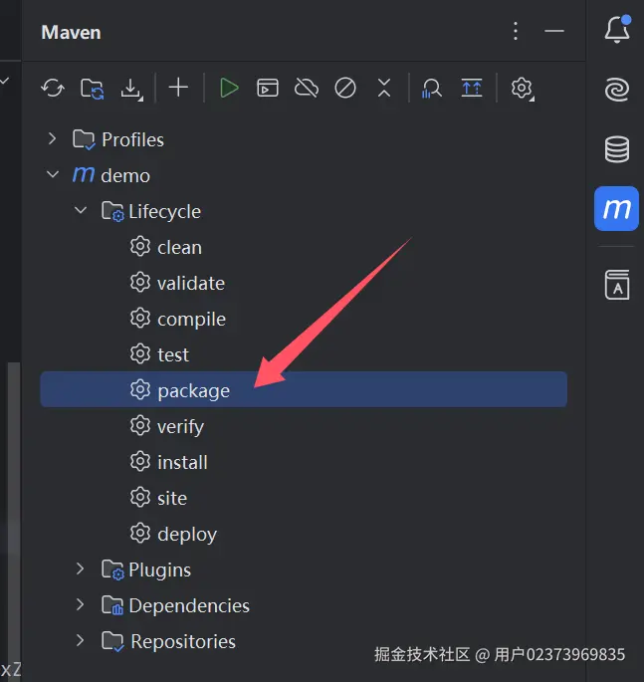This screenshot has width=644, height=682.
Task: Select the deploy lifecycle goal
Action: click(x=304, y=534)
